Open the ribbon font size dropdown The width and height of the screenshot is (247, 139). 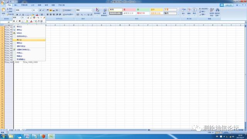tap(37, 10)
